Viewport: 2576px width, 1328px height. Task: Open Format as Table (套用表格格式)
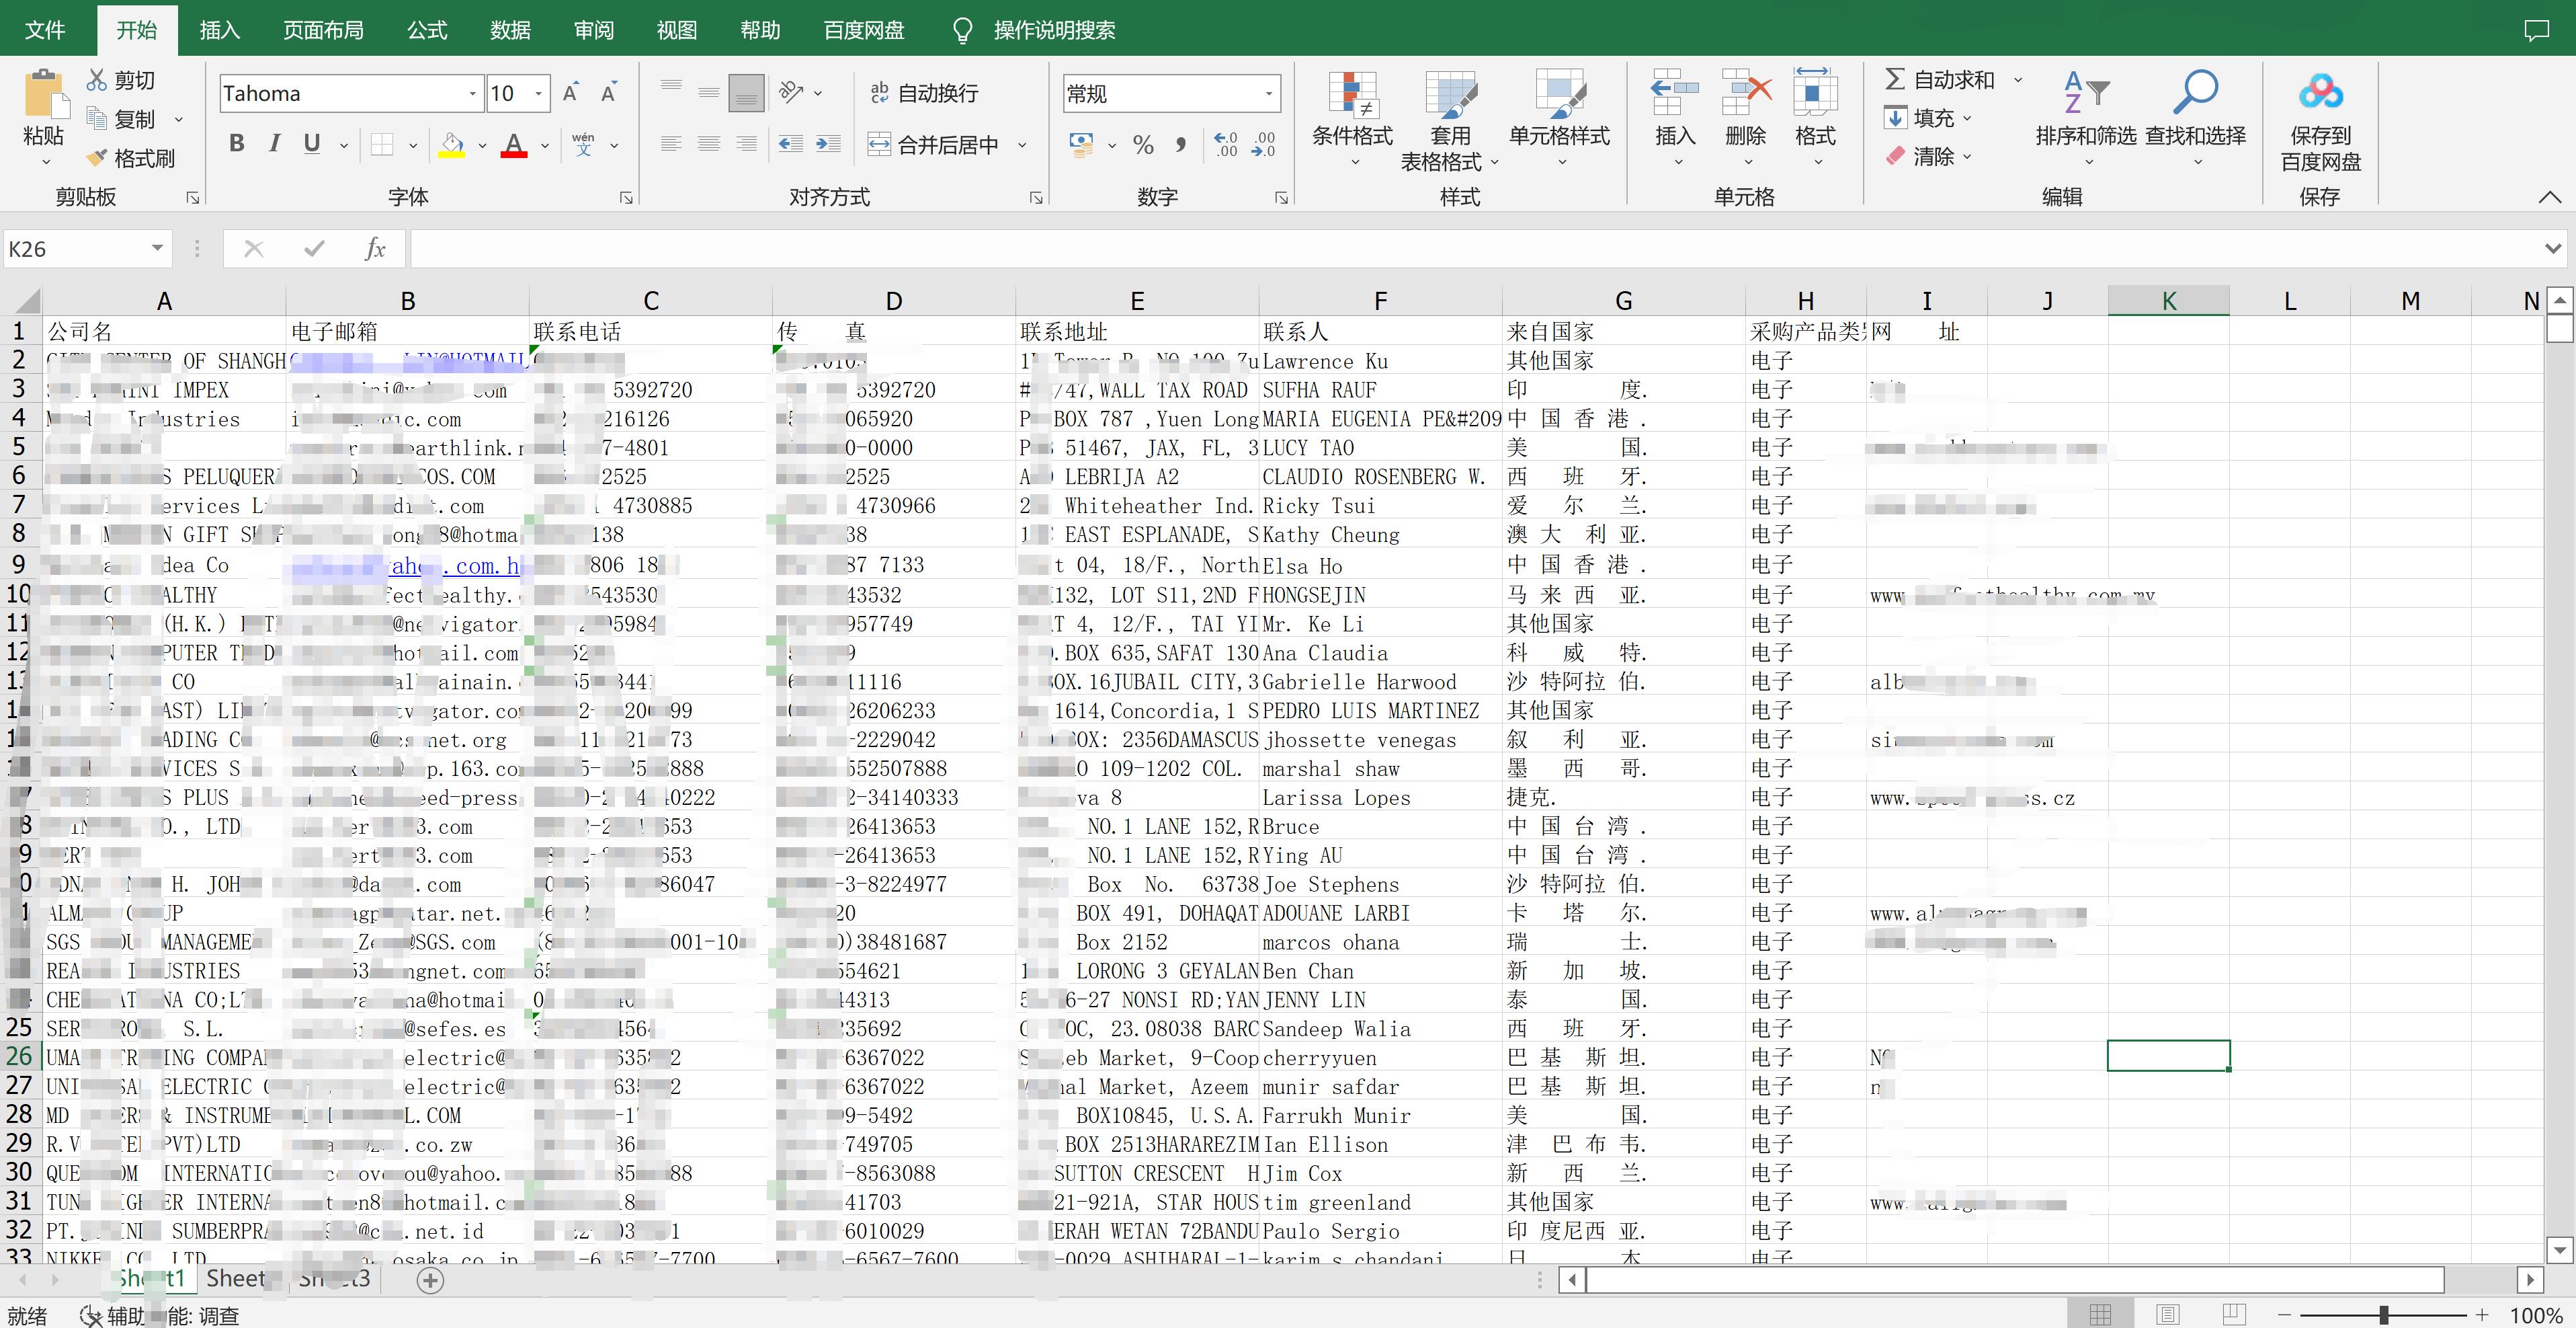point(1450,120)
